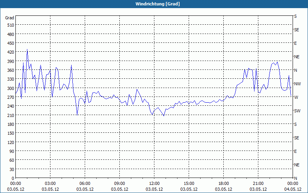Click date "03.05.12" beneath the 12:00 label
The width and height of the screenshot is (308, 193).
pyautogui.click(x=154, y=189)
